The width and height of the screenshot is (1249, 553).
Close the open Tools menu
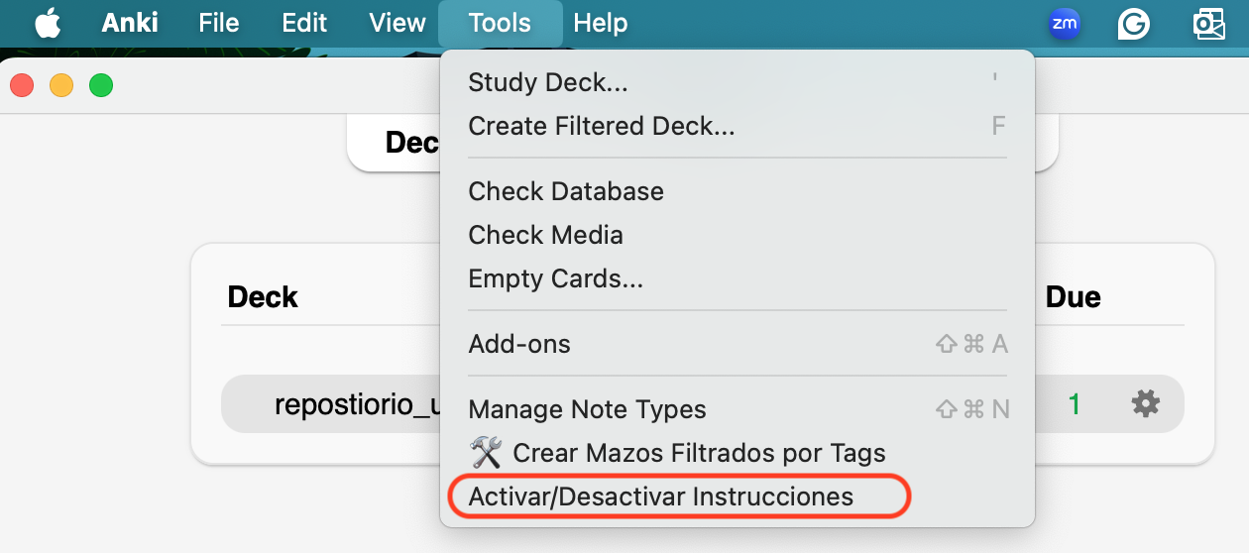pyautogui.click(x=500, y=23)
